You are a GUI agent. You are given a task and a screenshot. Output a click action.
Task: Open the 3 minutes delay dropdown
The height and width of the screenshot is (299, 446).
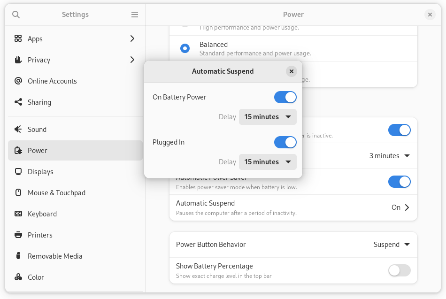click(x=389, y=156)
